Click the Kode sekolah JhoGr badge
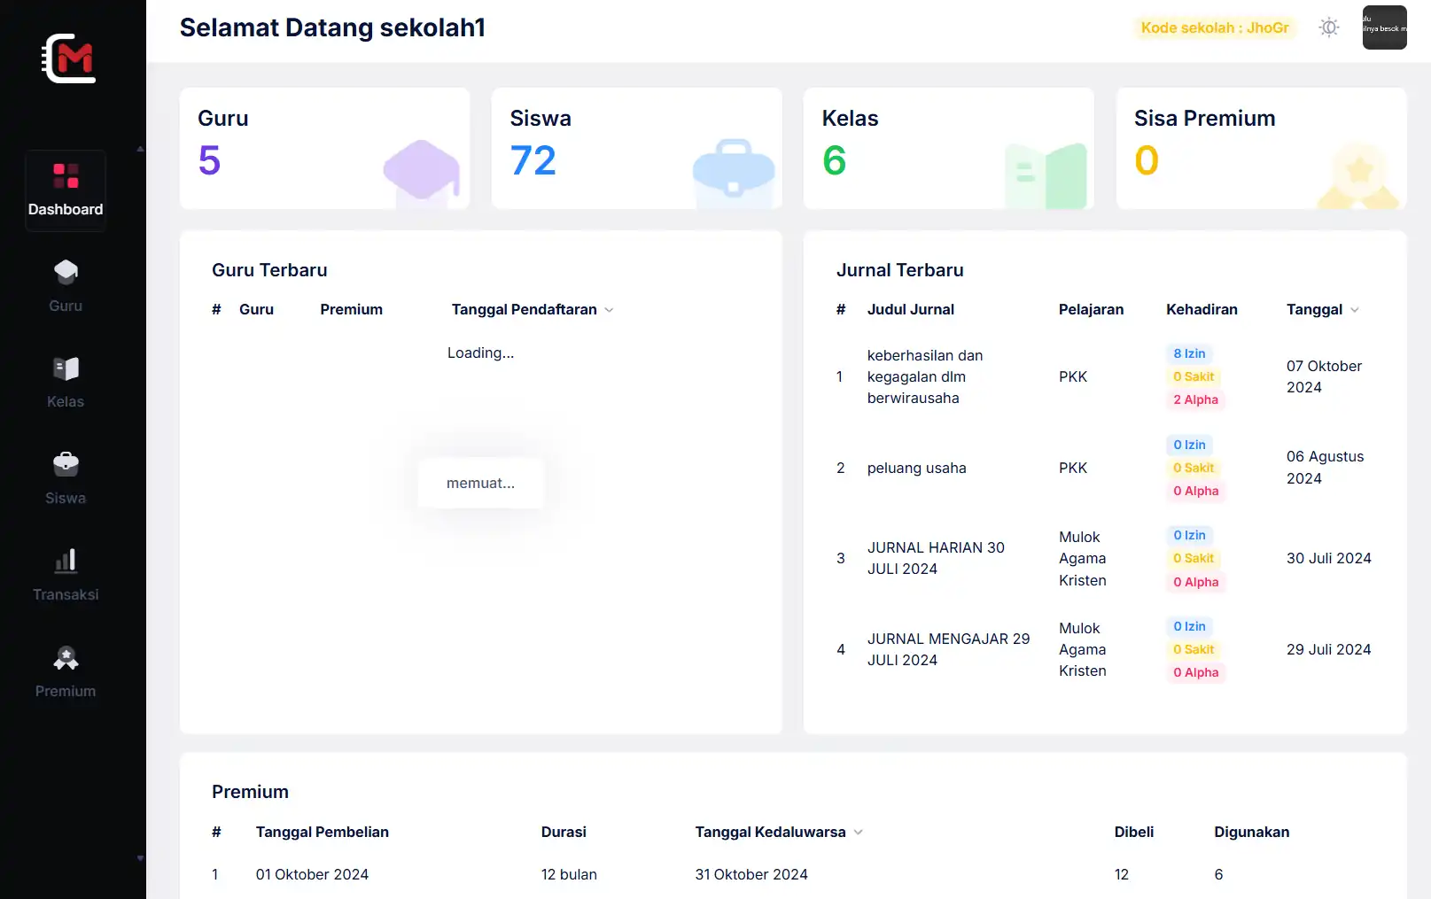The height and width of the screenshot is (899, 1431). point(1214,28)
